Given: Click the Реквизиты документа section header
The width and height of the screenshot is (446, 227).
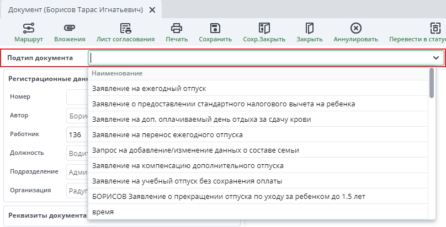Looking at the screenshot, I should tap(47, 215).
